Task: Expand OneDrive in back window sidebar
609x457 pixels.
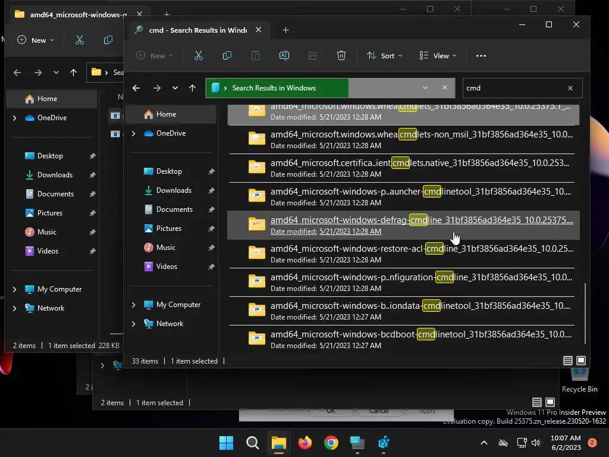Action: tap(15, 118)
